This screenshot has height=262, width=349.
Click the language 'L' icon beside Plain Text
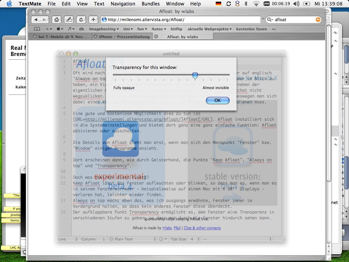click(111, 239)
